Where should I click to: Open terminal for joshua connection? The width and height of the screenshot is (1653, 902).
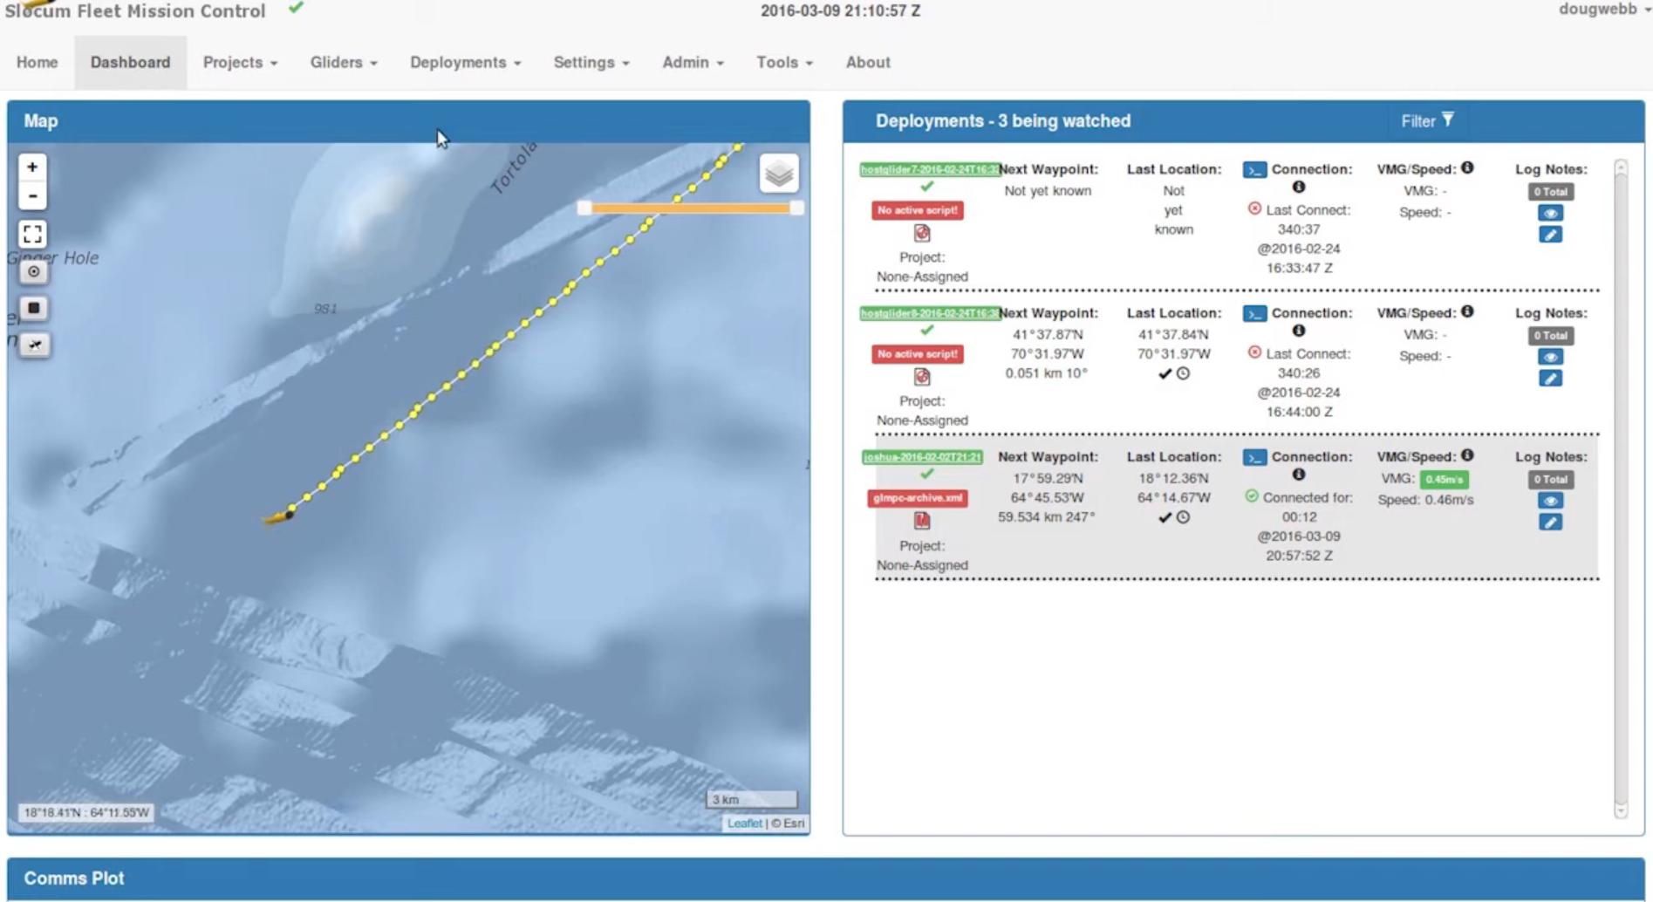1254,458
